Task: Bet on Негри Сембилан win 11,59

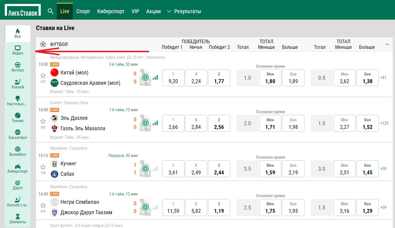Action: point(173,208)
